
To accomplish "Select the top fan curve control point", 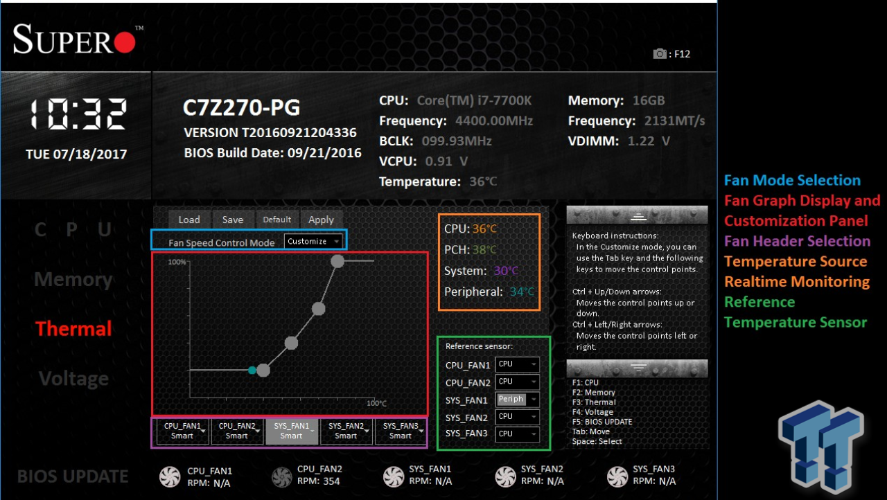I will click(337, 261).
